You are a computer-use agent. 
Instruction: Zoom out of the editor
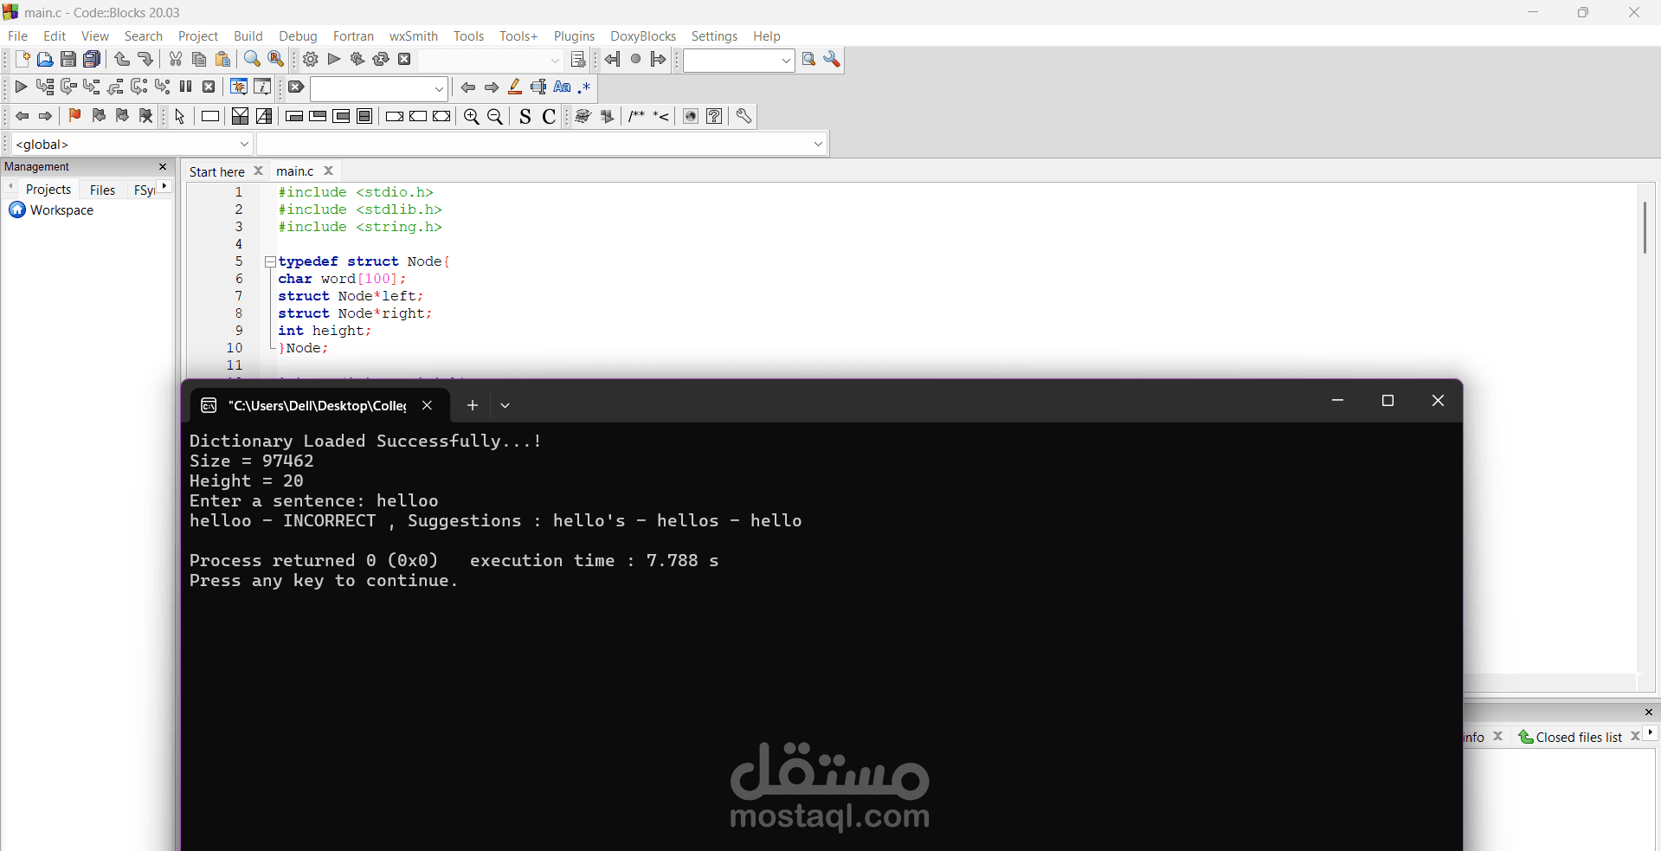495,117
